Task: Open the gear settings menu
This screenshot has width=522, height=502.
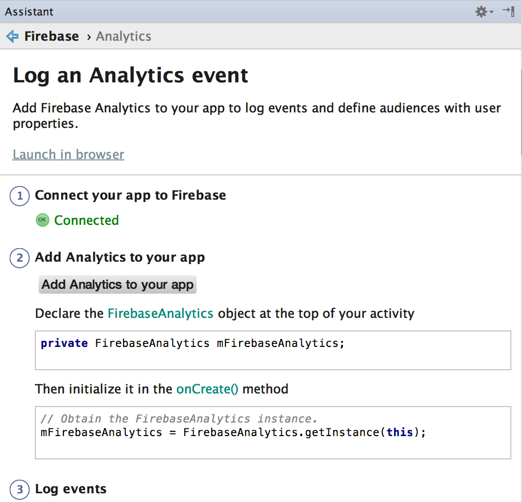Action: (481, 12)
